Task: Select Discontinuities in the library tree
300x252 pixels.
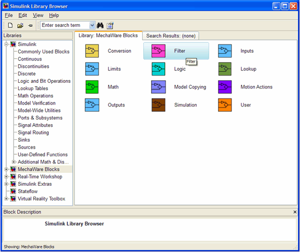Action: point(34,66)
